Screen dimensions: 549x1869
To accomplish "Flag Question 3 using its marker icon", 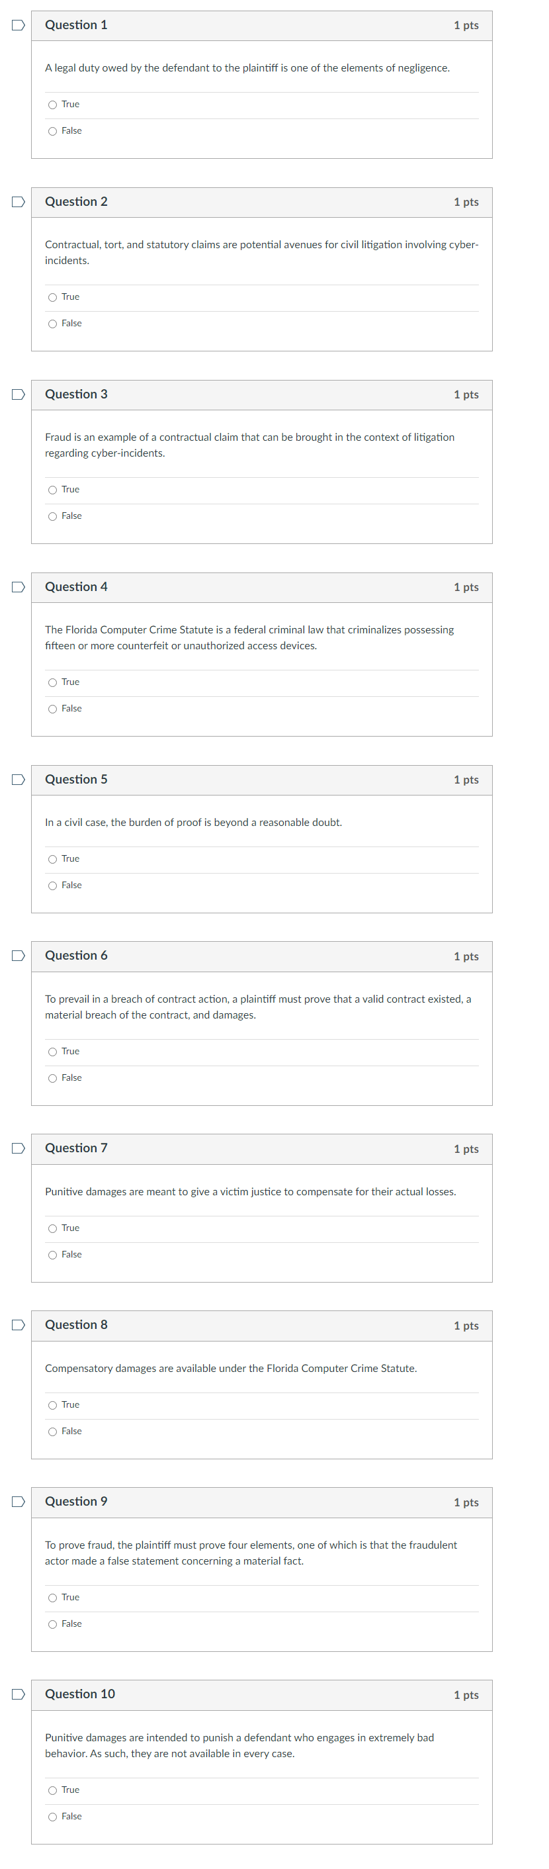I will (x=17, y=394).
